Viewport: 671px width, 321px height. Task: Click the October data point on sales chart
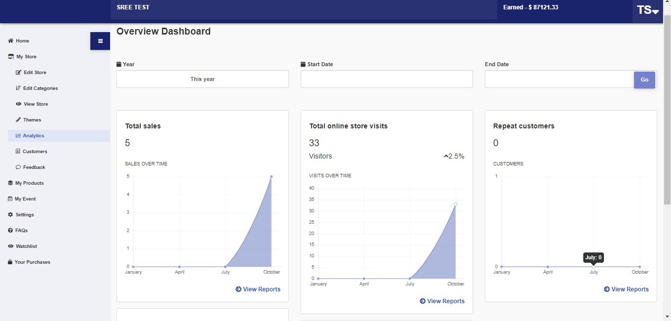(x=271, y=176)
